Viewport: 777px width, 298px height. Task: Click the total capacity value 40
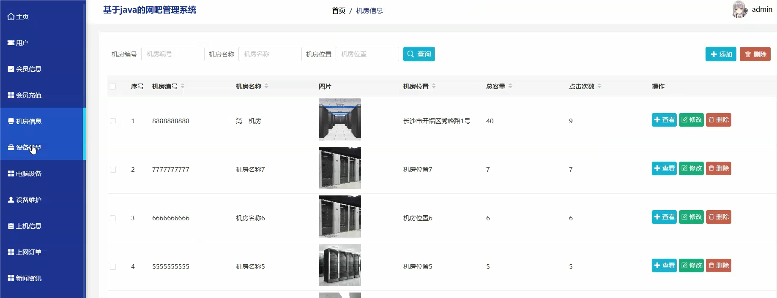(x=490, y=121)
